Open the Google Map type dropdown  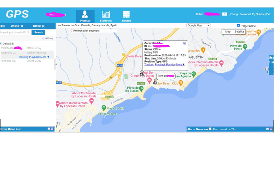[x=198, y=25]
